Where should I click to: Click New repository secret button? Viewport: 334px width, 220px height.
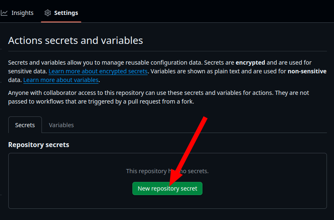168,189
